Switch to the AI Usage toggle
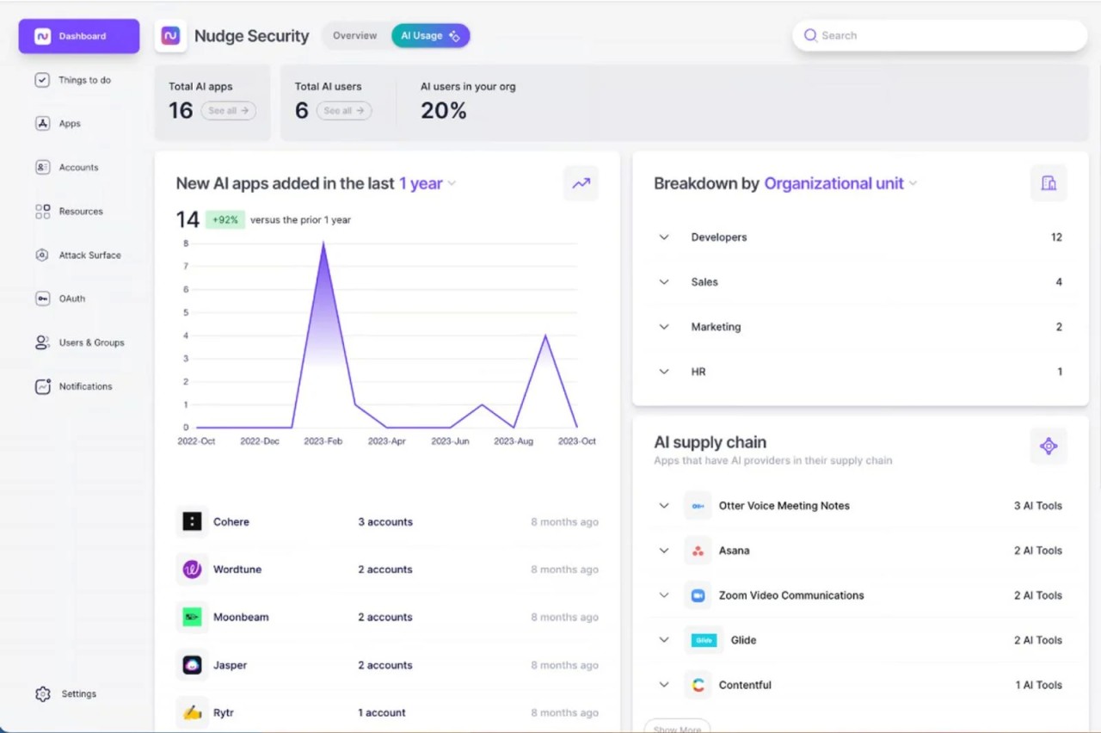 point(430,36)
